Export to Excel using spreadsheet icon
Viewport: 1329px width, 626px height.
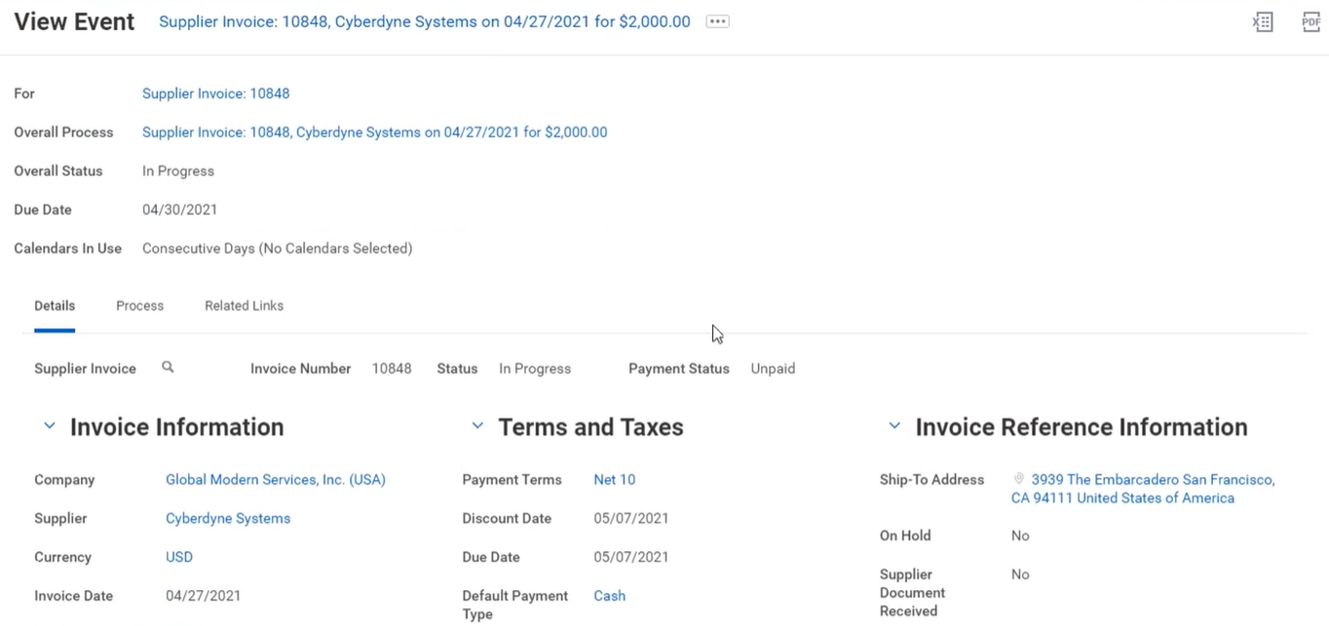click(1263, 21)
